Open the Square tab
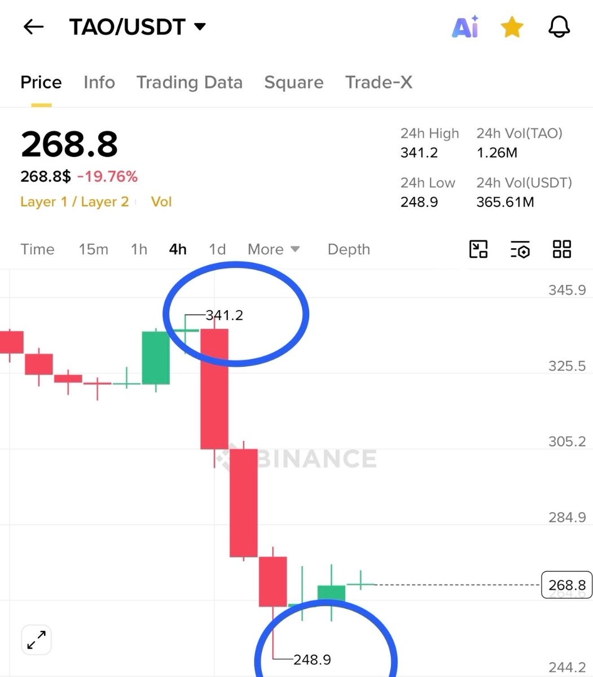593x677 pixels. point(294,82)
